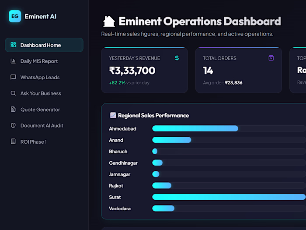
Task: Click the WhatsApp Leads chat icon
Action: pos(13,77)
